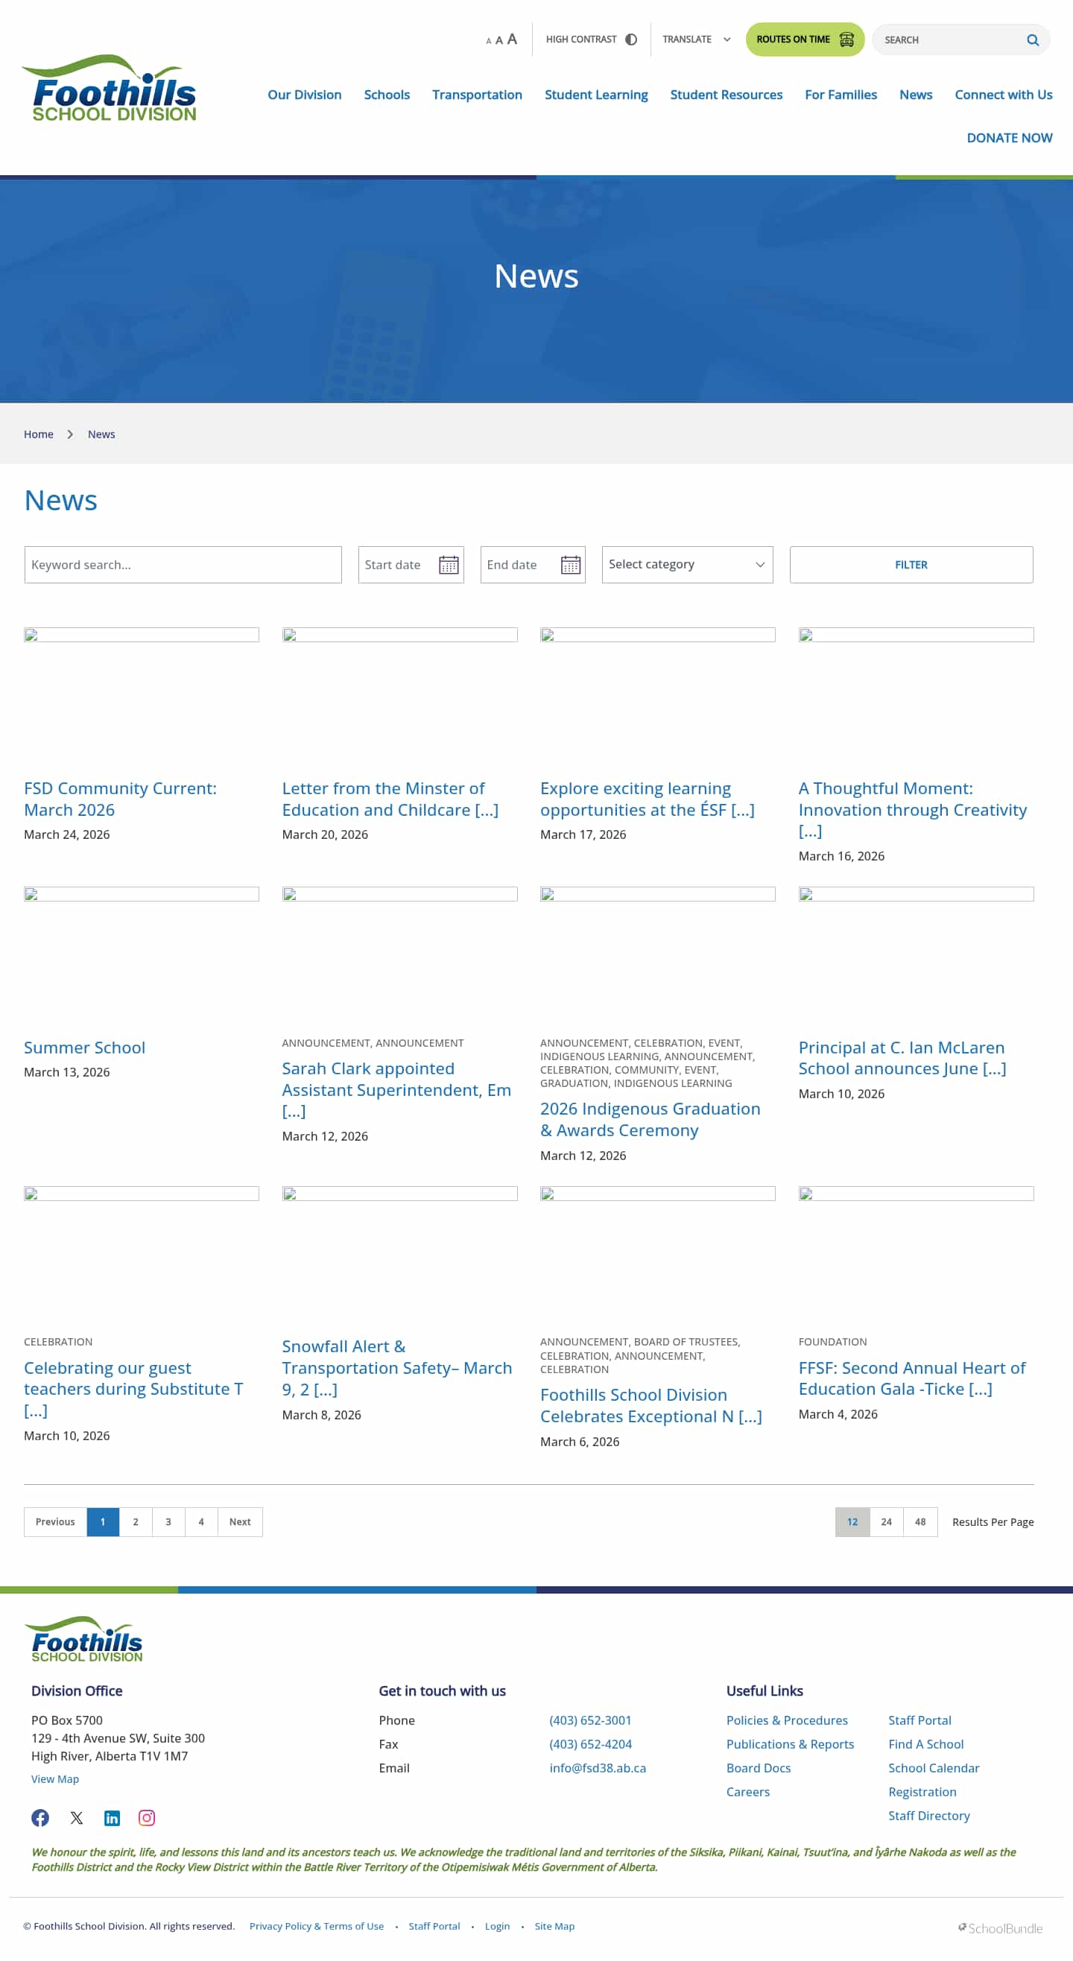This screenshot has height=1961, width=1073.
Task: Click the Keyword search field
Action: 183,564
